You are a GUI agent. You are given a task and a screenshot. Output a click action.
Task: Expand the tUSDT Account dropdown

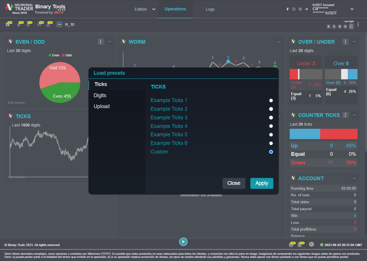coord(352,9)
